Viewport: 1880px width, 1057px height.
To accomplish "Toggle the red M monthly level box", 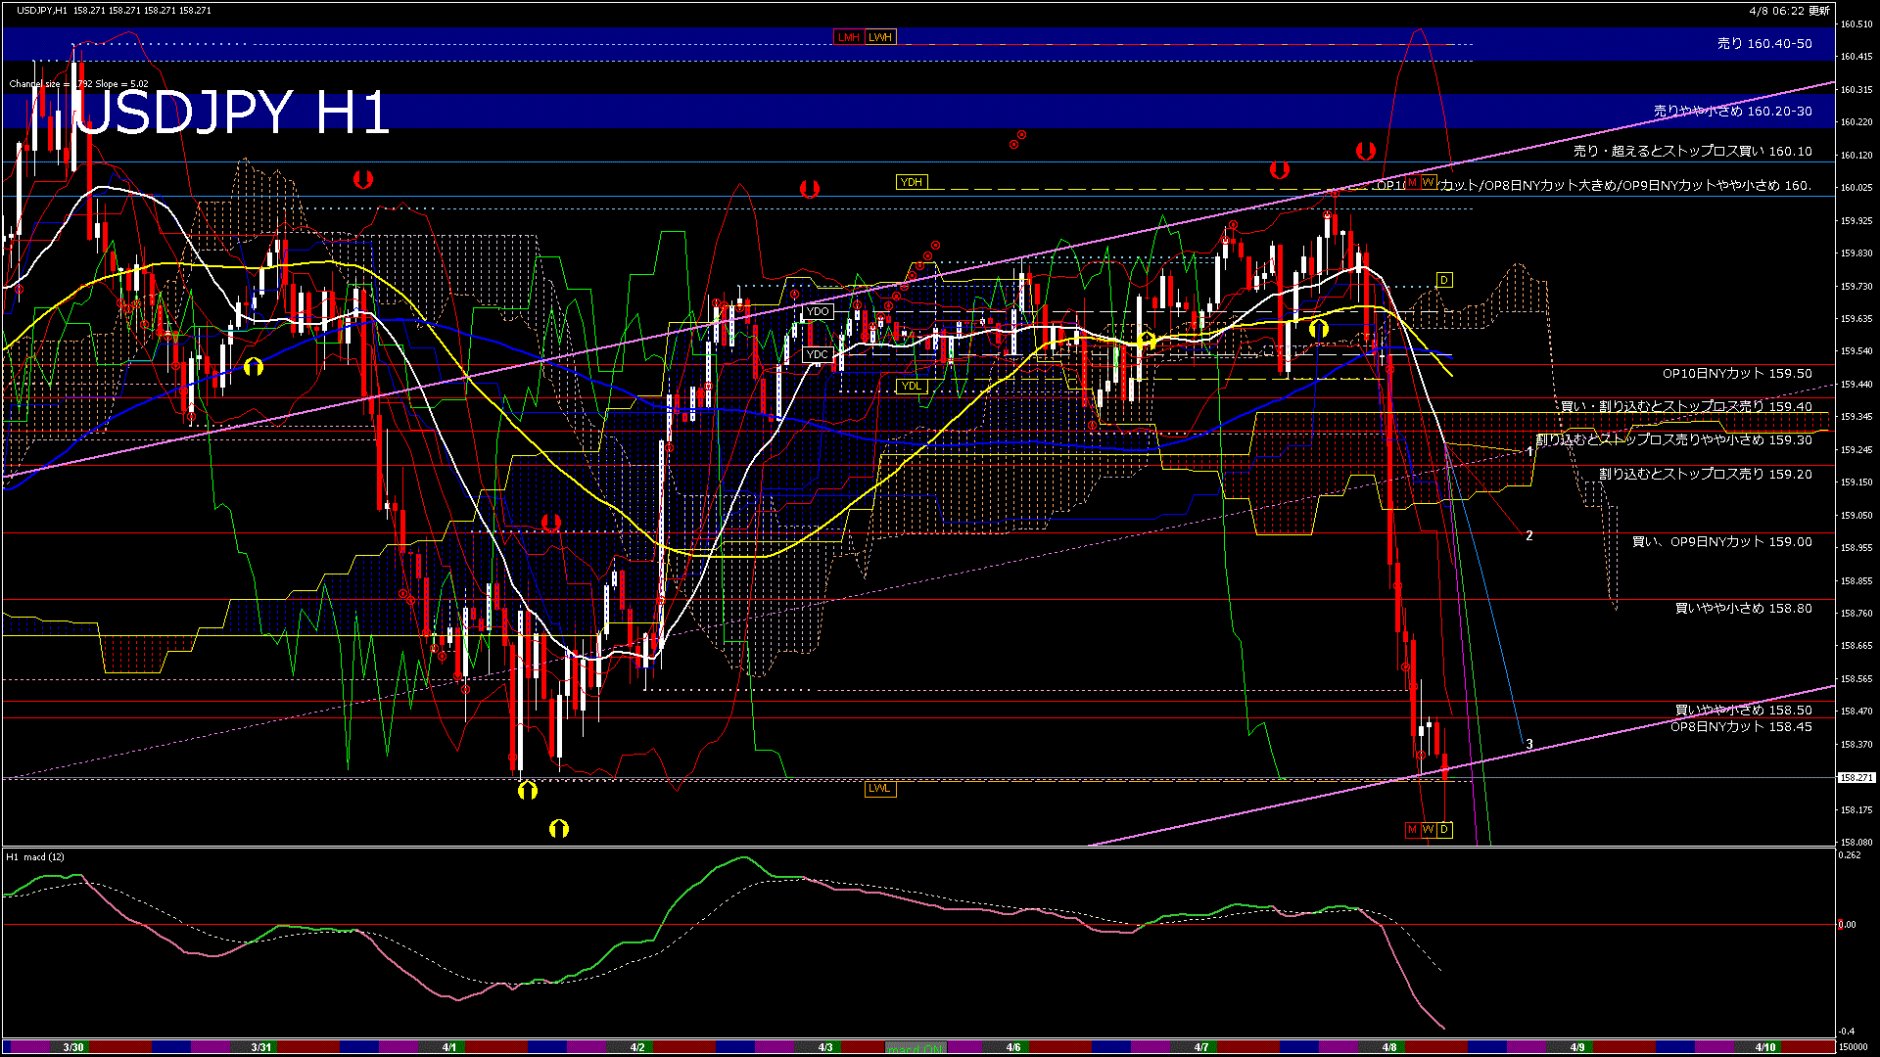I will coord(1411,831).
